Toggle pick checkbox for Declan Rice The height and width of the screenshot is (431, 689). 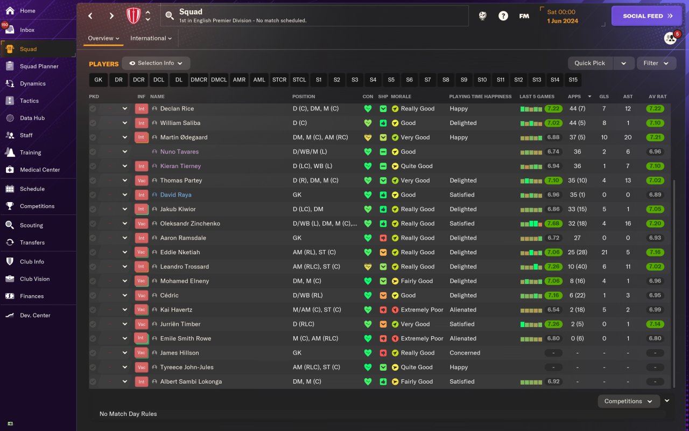coord(93,109)
